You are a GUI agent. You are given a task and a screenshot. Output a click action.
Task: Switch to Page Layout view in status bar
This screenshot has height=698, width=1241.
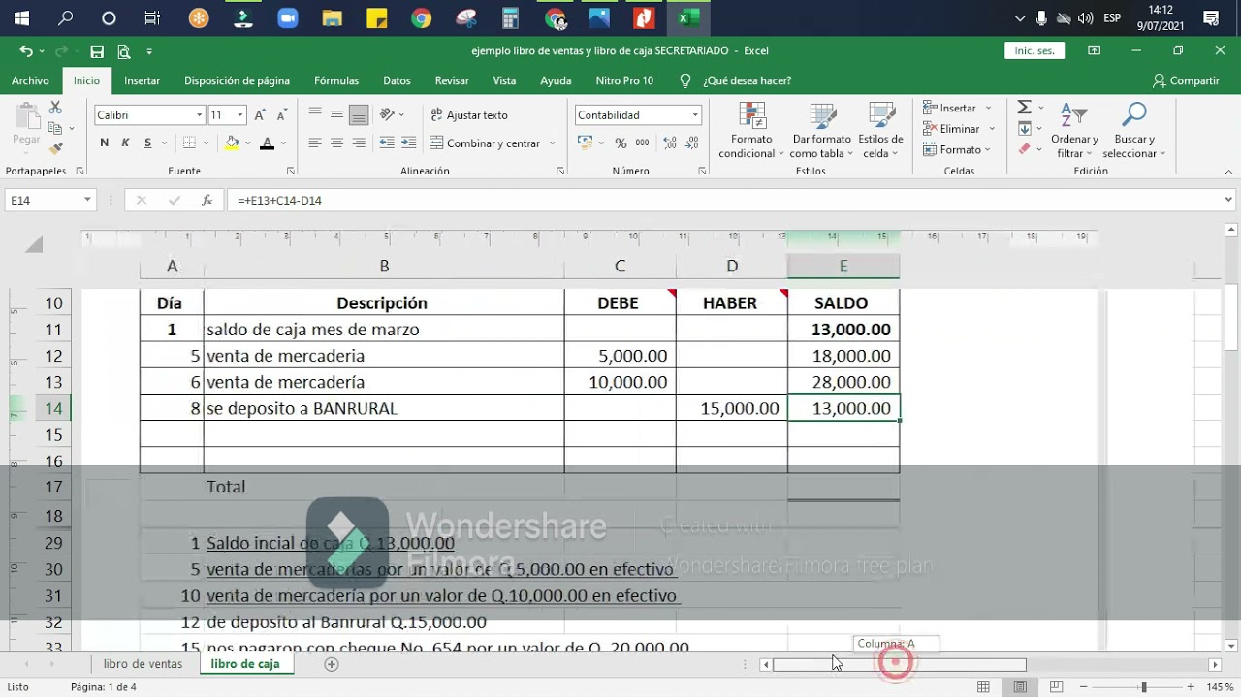click(x=1020, y=687)
